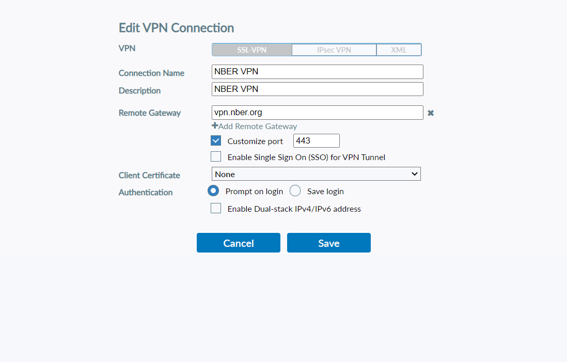Image resolution: width=567 pixels, height=362 pixels.
Task: Click the Description input field
Action: (x=318, y=89)
